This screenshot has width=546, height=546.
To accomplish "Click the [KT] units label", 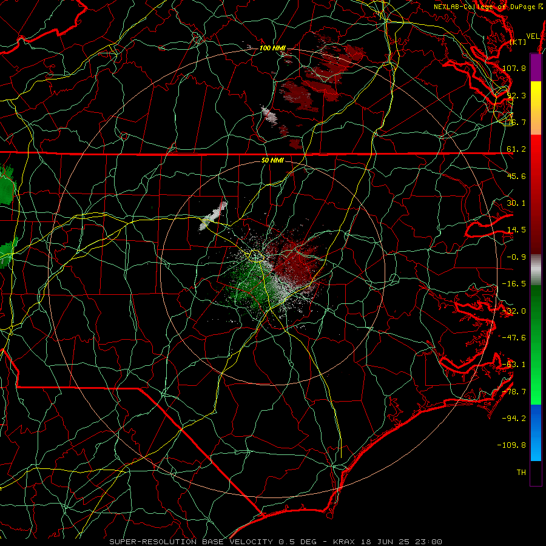I will click(518, 42).
